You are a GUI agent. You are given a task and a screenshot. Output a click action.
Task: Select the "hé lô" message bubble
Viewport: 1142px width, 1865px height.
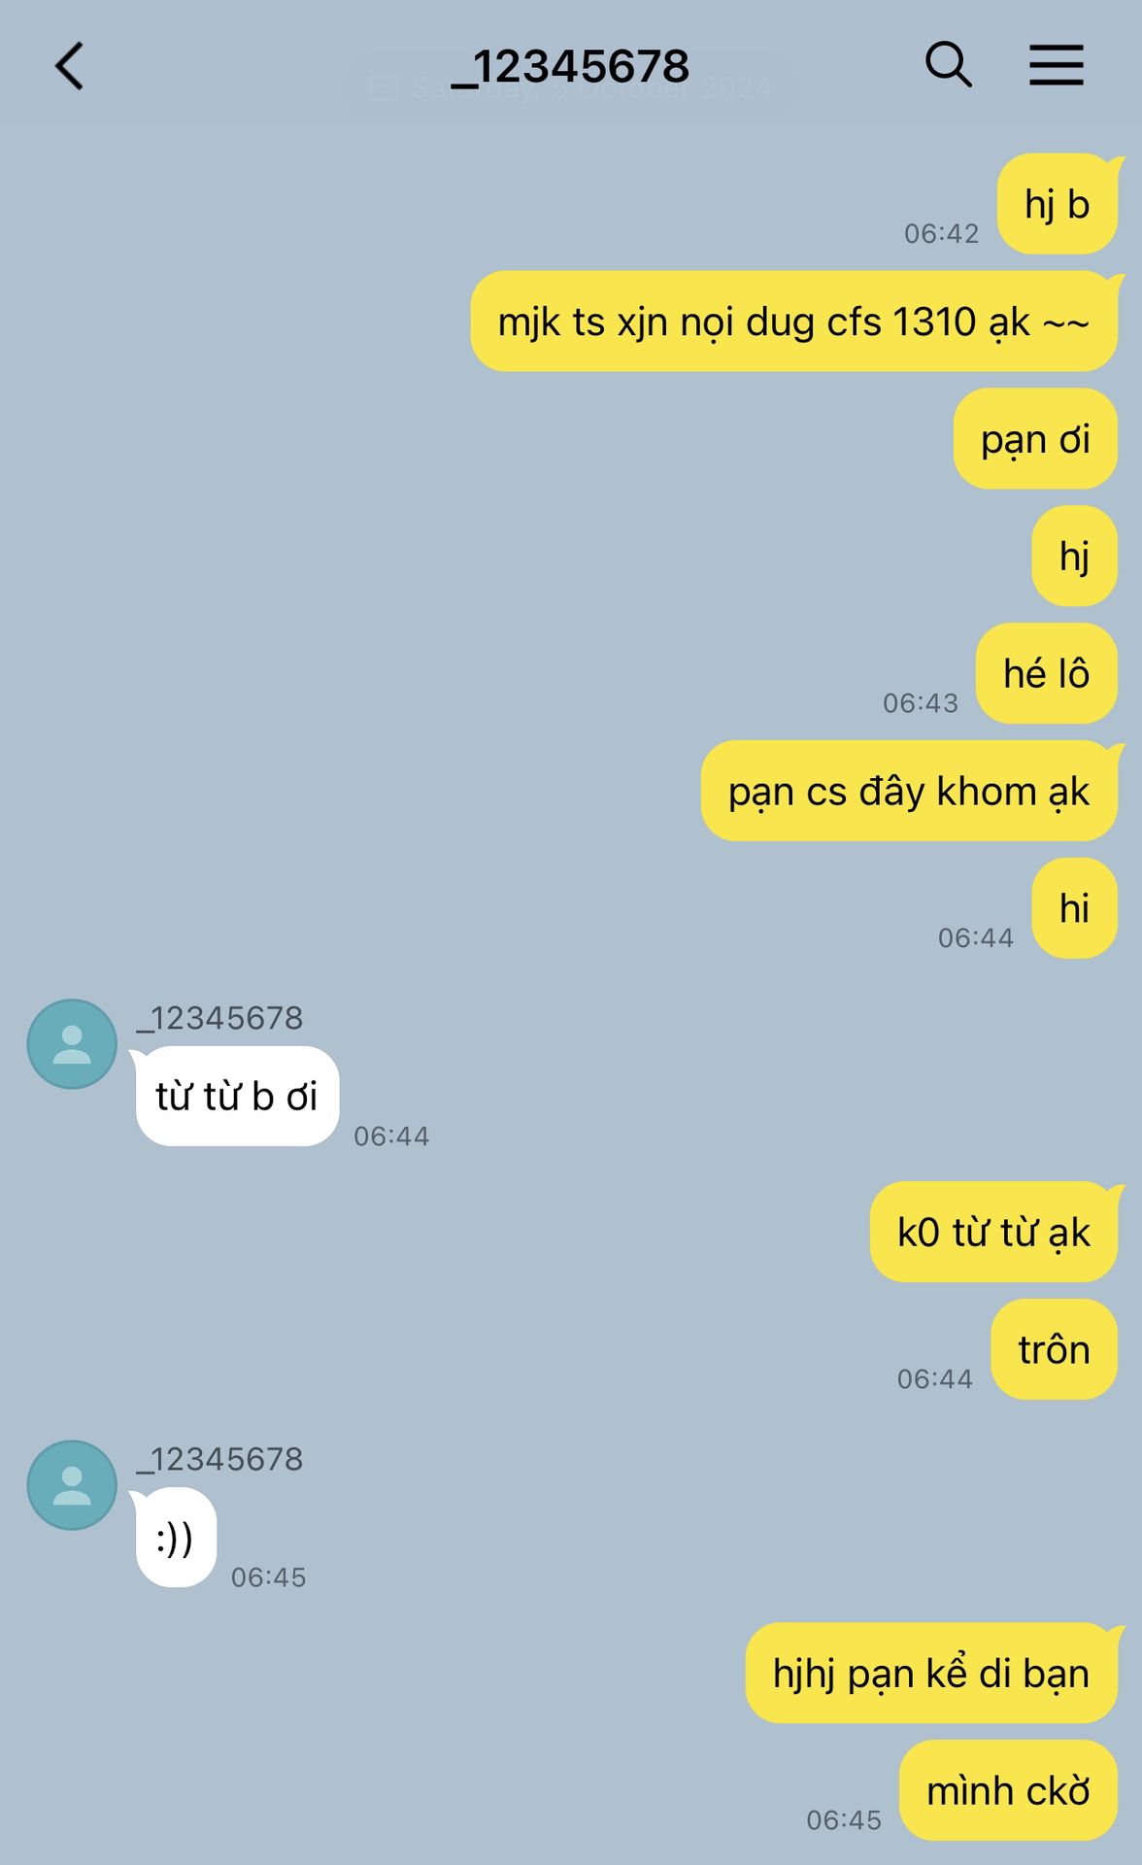pyautogui.click(x=1047, y=673)
